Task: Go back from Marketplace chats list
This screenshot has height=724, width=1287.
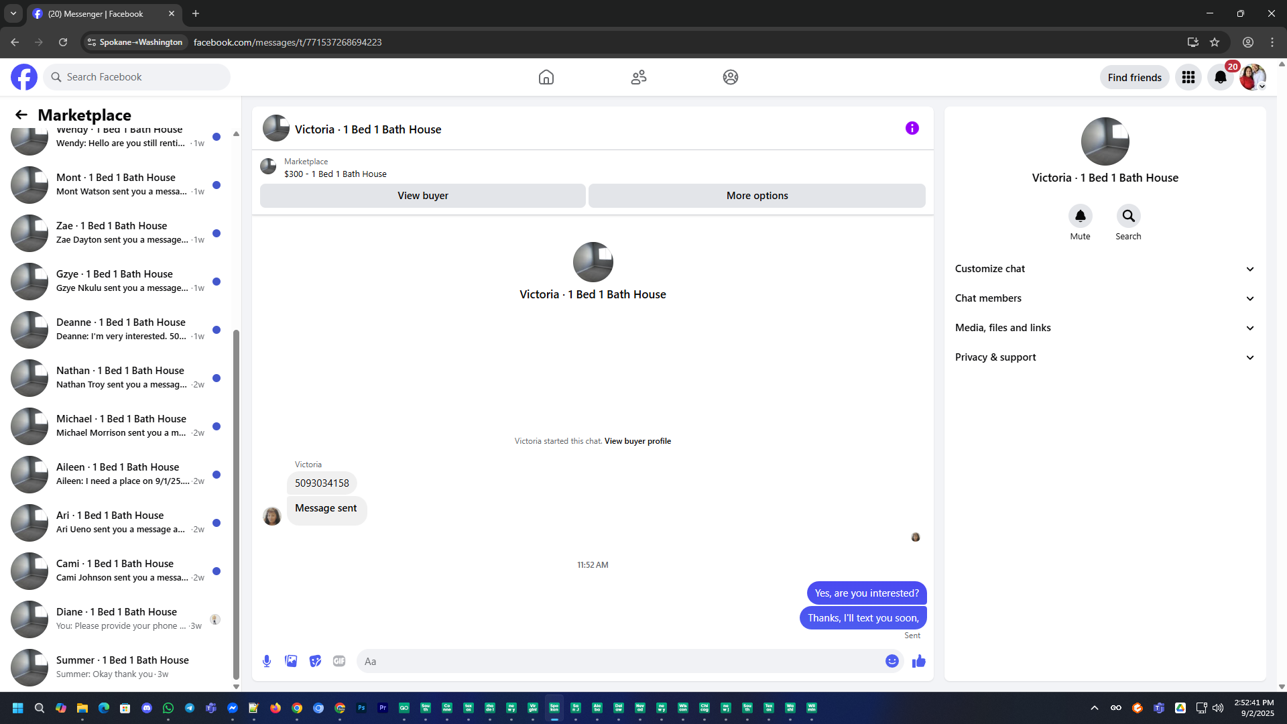Action: [21, 115]
